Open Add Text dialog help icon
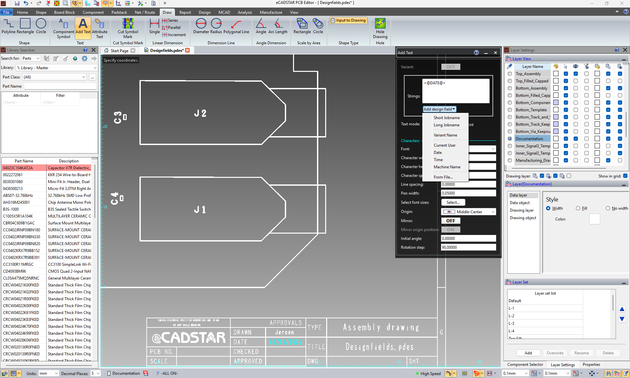The image size is (630, 378). pos(476,52)
